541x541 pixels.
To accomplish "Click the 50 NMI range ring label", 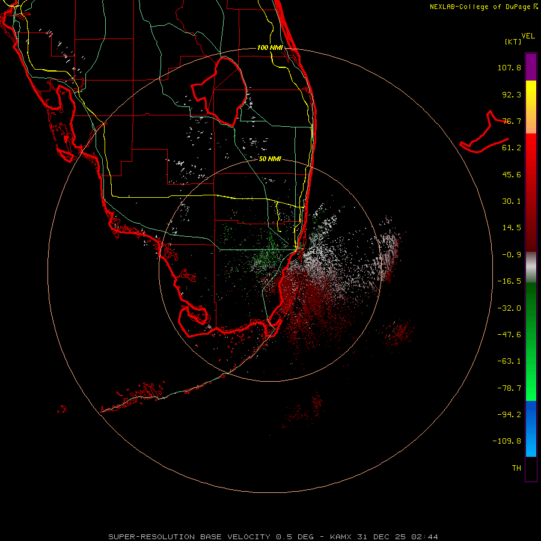I will (270, 159).
